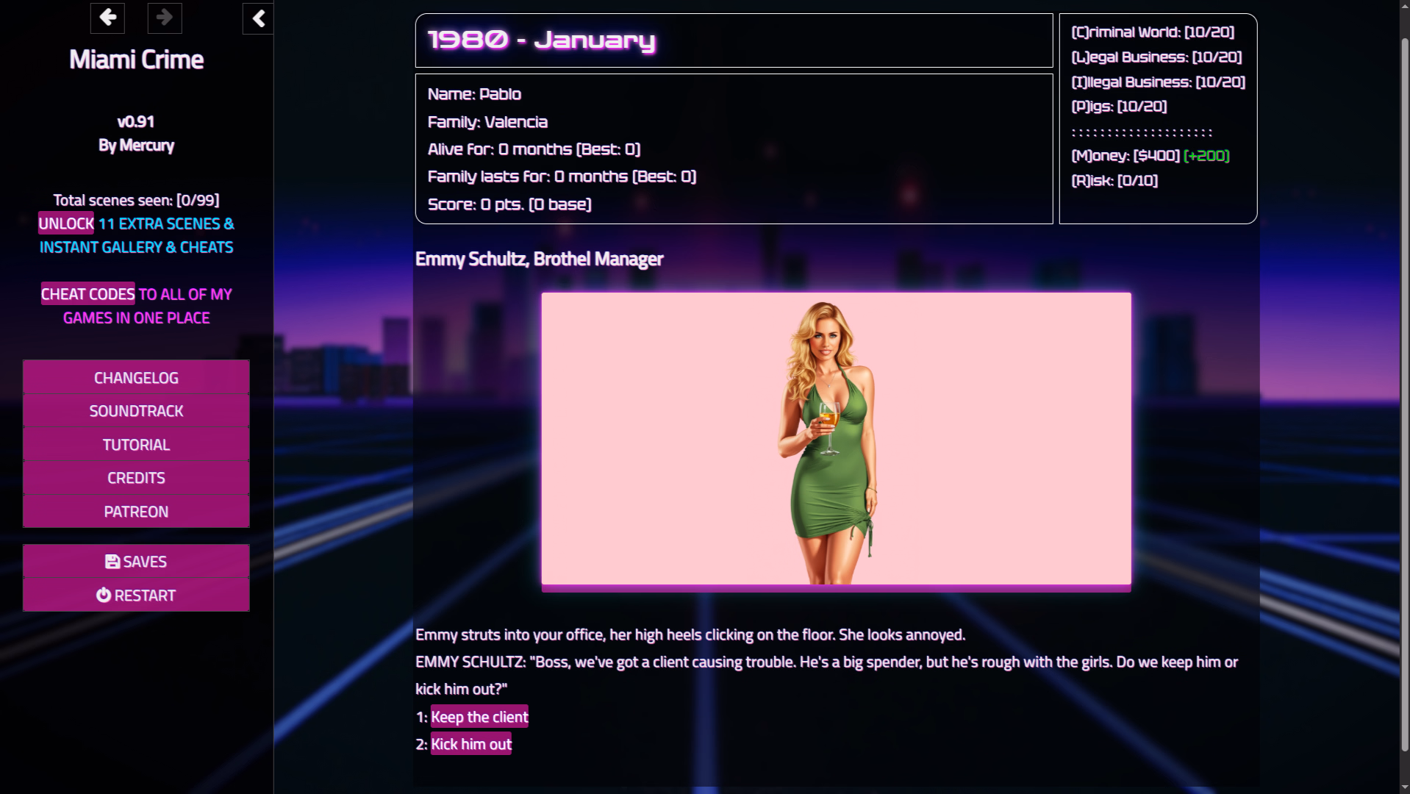This screenshot has width=1410, height=794.
Task: Click '(R)isk: [0/10]' stat
Action: click(x=1114, y=181)
